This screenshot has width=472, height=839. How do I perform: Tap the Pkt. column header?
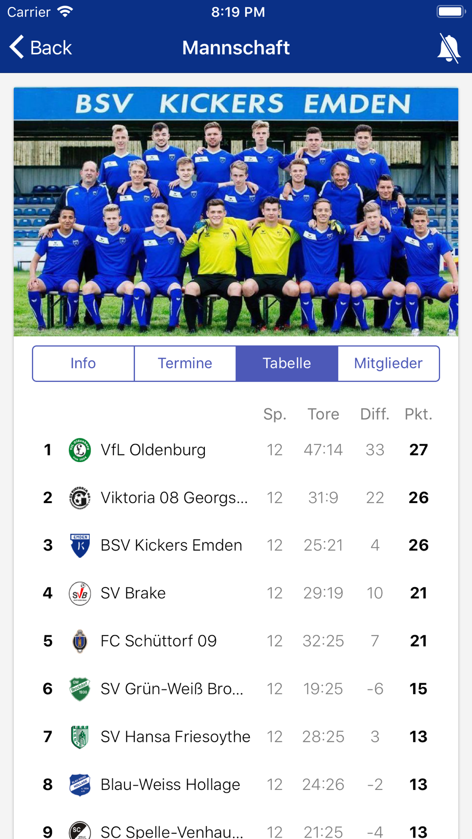click(419, 414)
